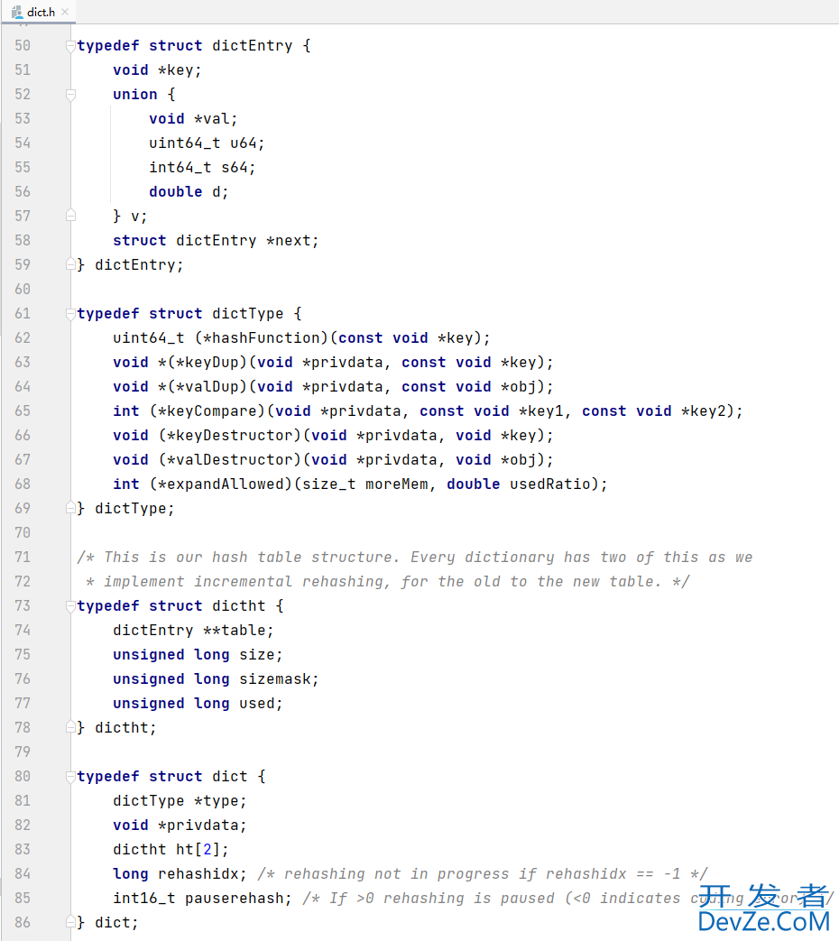Collapse the dictEntry struct fold at line 50
Image resolution: width=839 pixels, height=941 pixels.
pyautogui.click(x=70, y=46)
